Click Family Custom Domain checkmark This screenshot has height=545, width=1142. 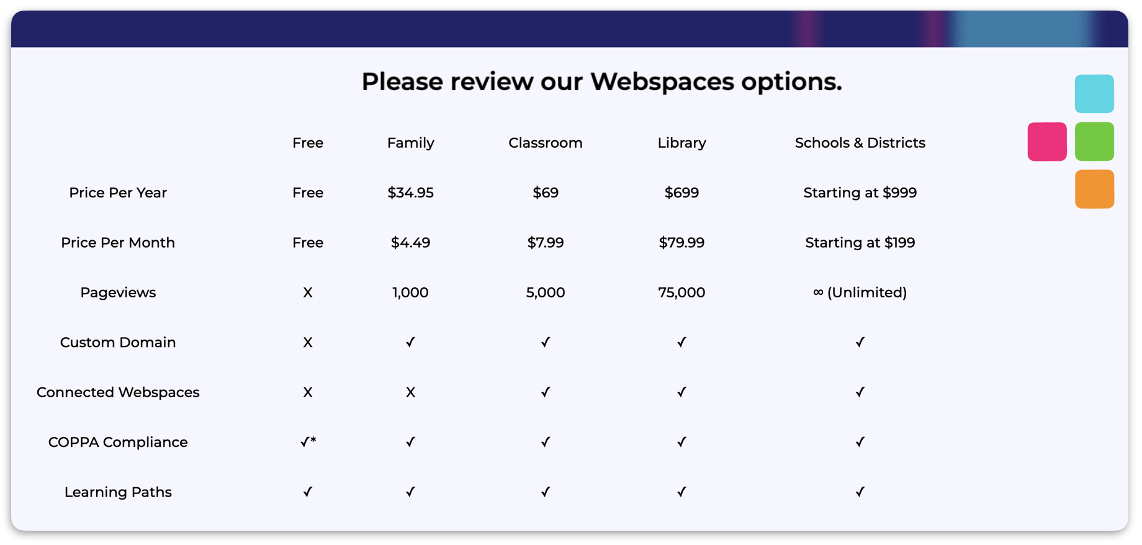click(410, 342)
